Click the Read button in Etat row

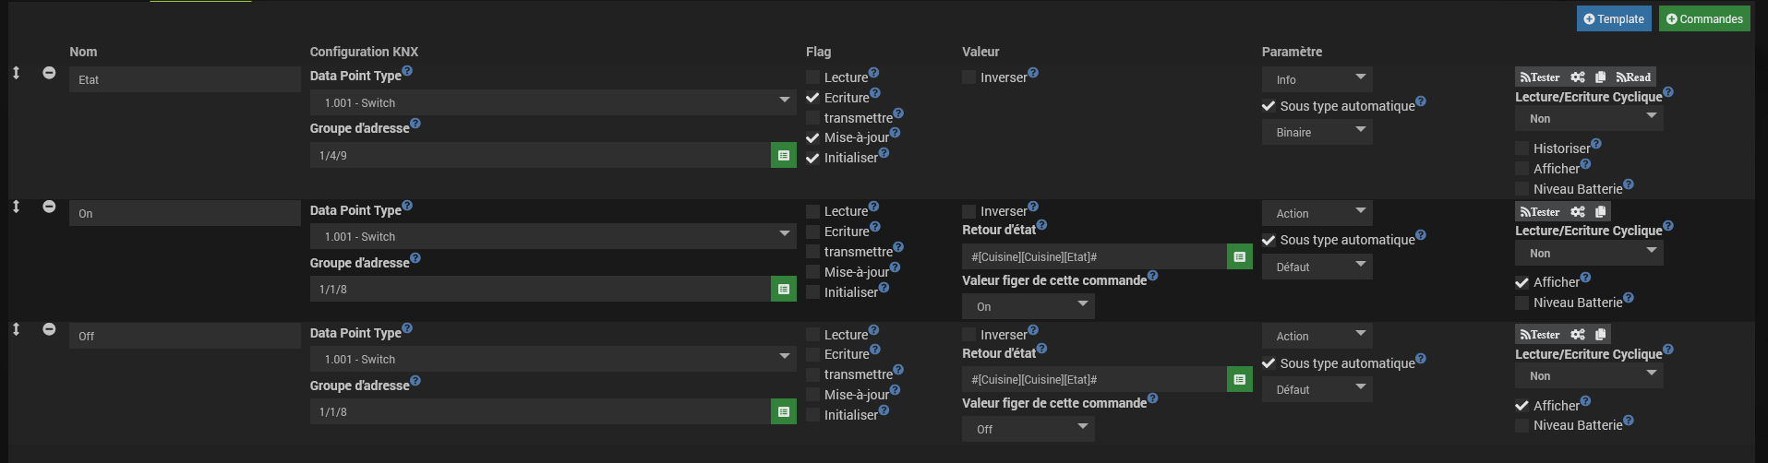[1633, 77]
